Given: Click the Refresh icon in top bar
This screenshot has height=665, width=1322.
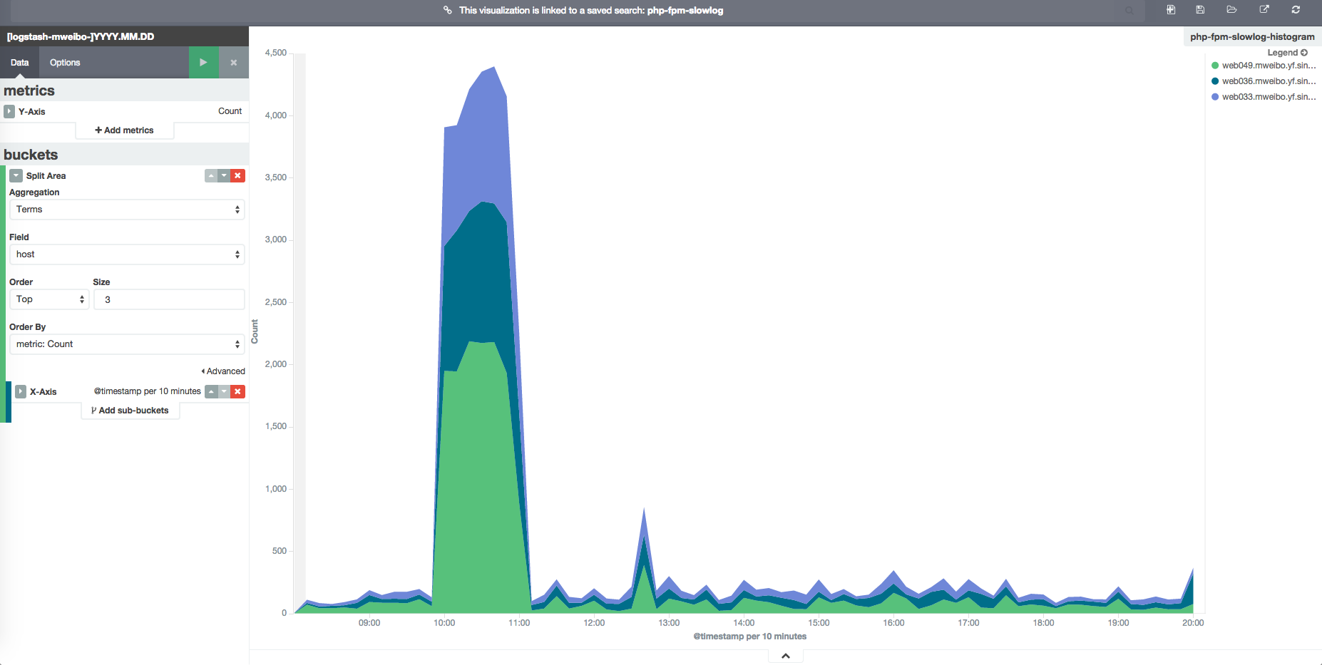Looking at the screenshot, I should [1296, 10].
